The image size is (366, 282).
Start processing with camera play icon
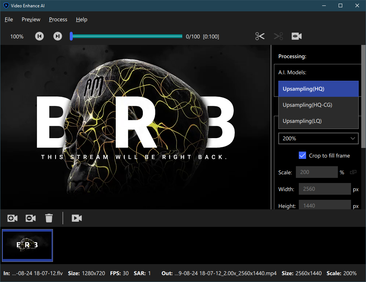click(x=77, y=218)
